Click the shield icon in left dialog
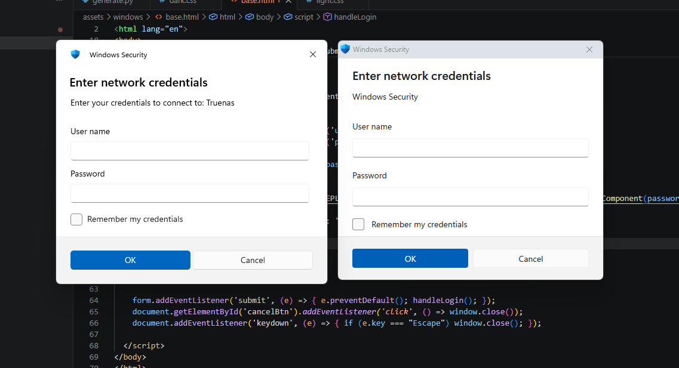This screenshot has height=368, width=679. click(75, 54)
